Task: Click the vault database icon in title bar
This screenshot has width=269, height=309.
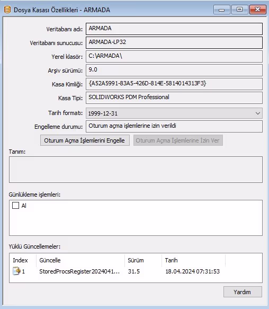Action: pyautogui.click(x=7, y=10)
